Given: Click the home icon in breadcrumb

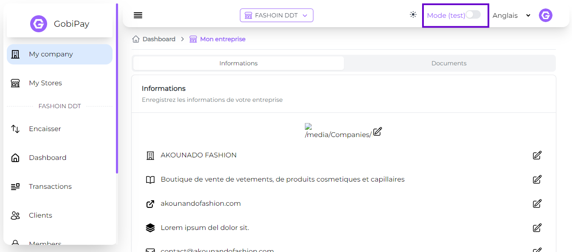Looking at the screenshot, I should click(x=136, y=39).
